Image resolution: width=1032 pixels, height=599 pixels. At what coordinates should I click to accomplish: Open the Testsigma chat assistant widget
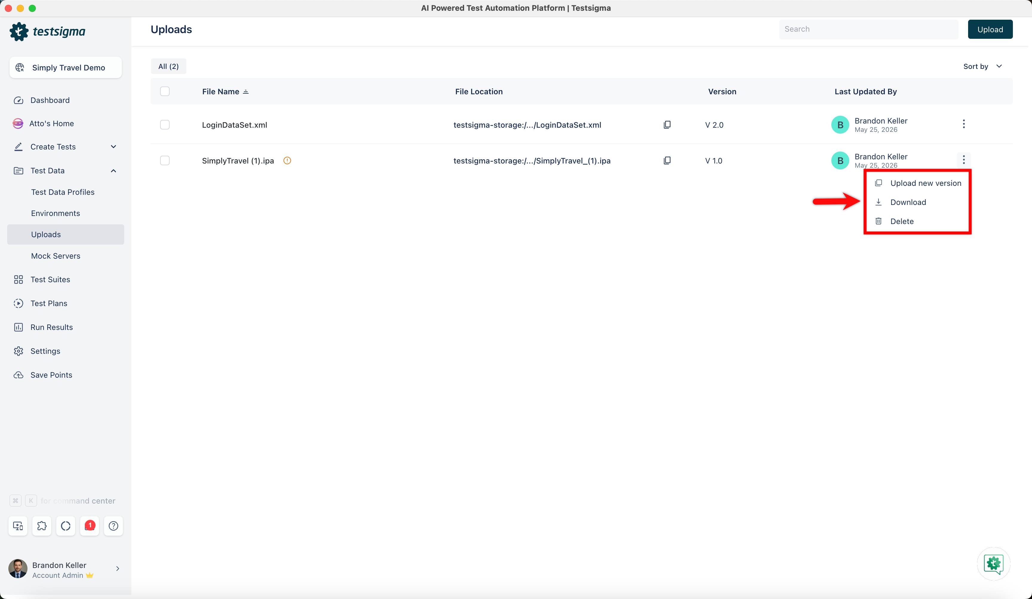(x=993, y=564)
